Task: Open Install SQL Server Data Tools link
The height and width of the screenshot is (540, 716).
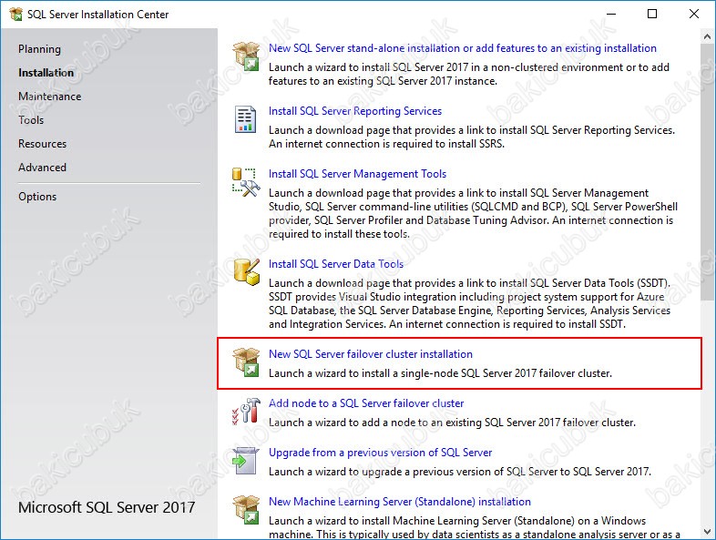Action: [x=336, y=264]
